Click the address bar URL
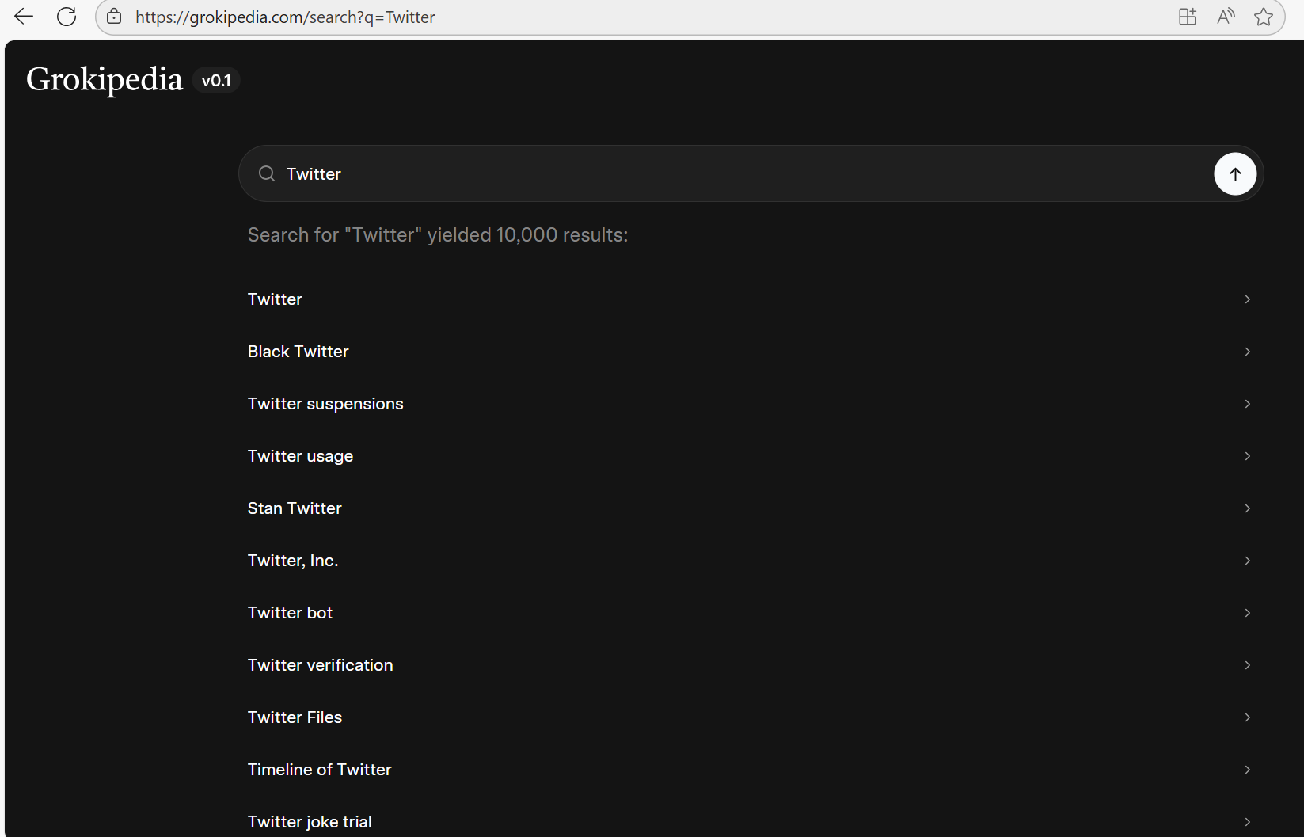The height and width of the screenshot is (837, 1304). click(285, 17)
